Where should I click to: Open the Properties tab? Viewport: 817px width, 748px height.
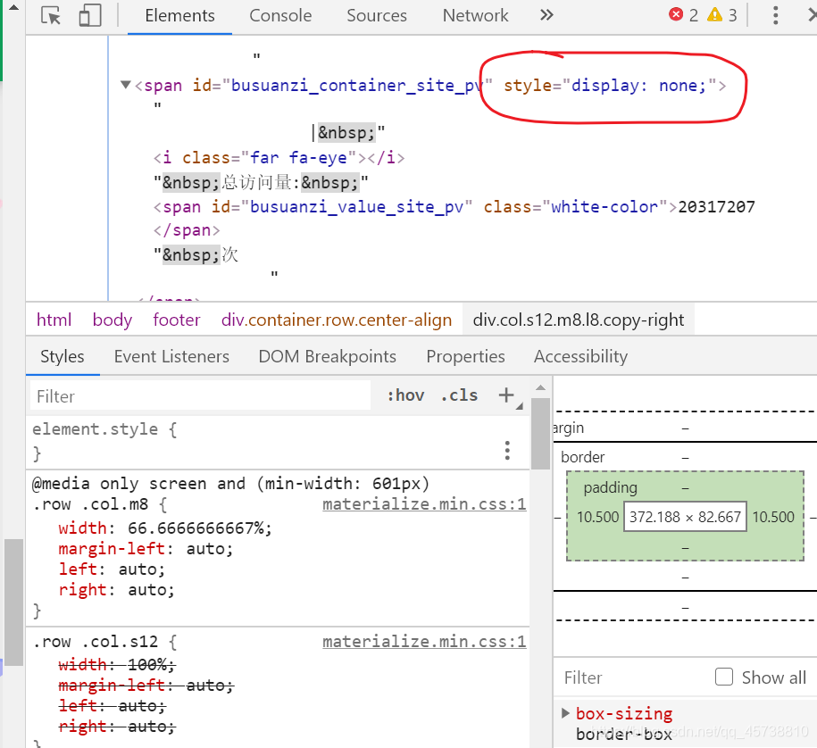pos(465,357)
